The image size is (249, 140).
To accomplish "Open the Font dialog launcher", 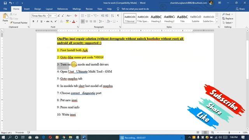I will (78, 27).
